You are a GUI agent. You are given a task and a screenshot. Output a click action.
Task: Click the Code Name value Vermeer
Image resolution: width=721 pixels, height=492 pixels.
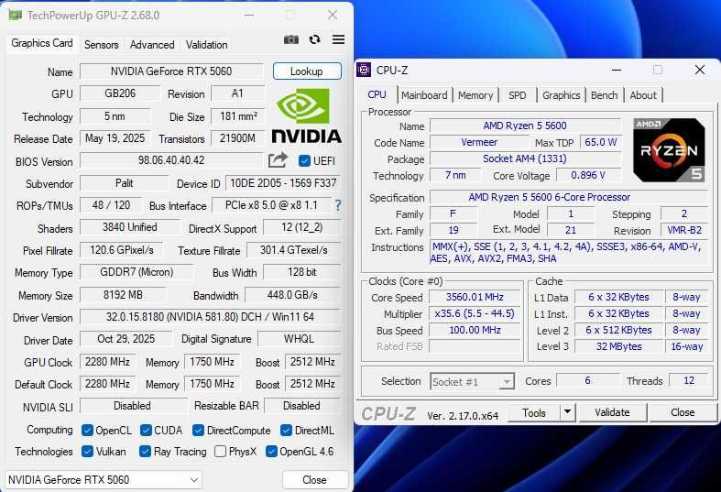(x=479, y=143)
